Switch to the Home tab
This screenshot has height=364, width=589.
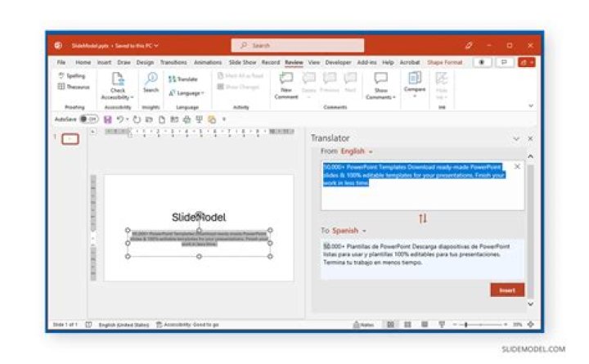pyautogui.click(x=83, y=62)
